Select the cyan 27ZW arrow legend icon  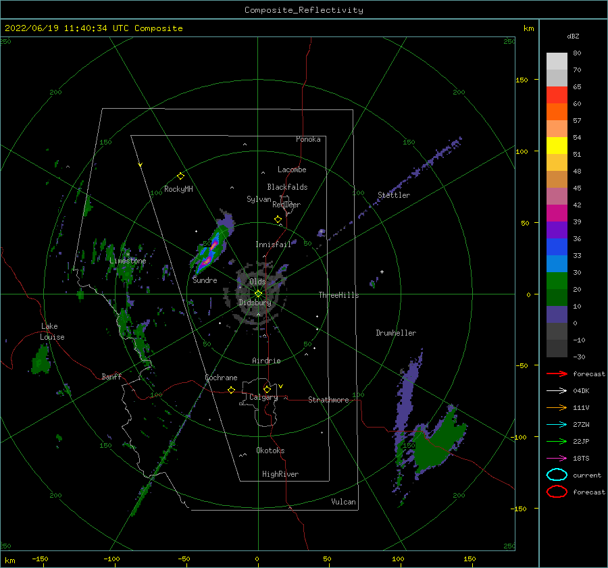(557, 425)
